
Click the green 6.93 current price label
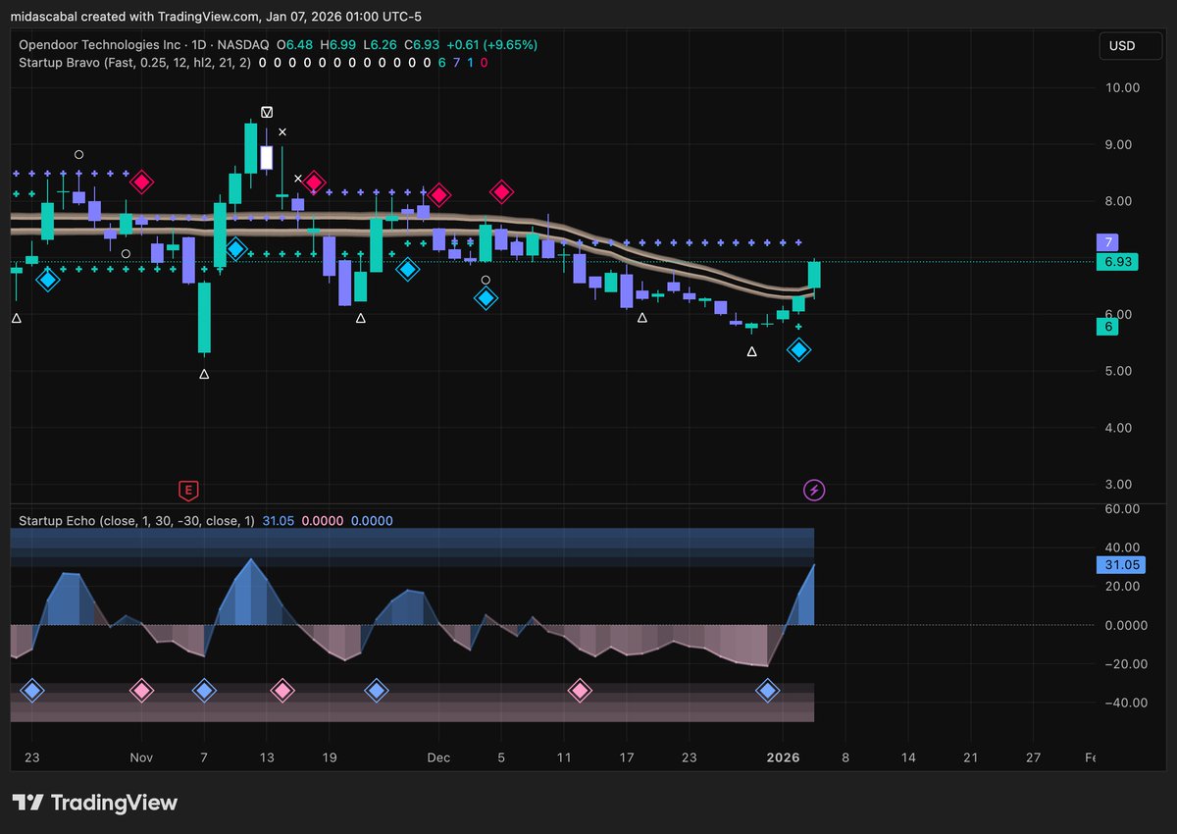coord(1117,262)
